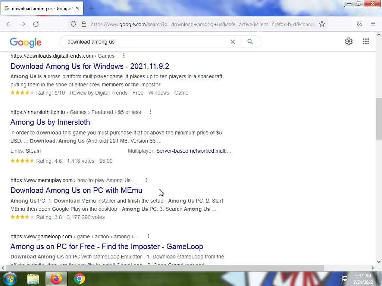
Task: Click Rating: 8/10 text
Action: [x=50, y=93]
